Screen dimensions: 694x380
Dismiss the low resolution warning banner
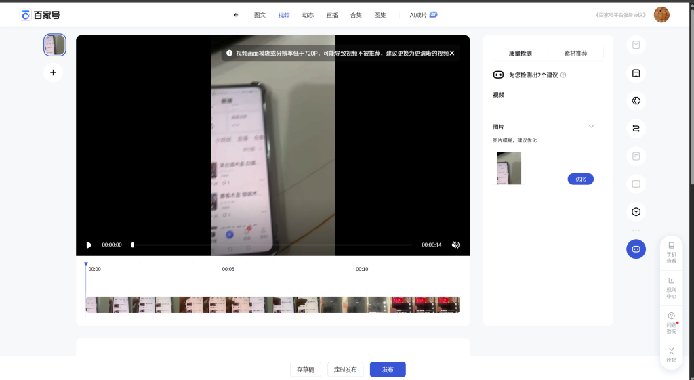[x=452, y=53]
